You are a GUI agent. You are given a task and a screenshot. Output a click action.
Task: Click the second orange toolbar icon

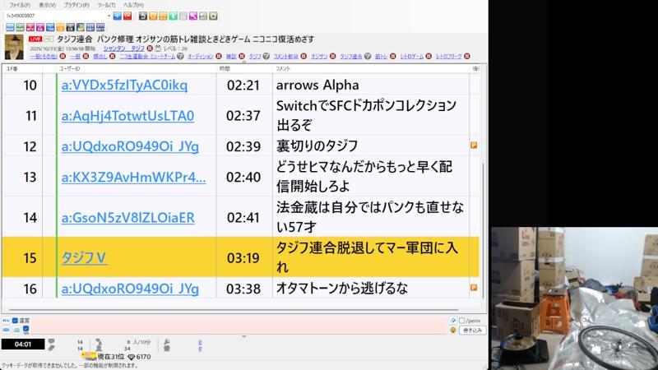[x=163, y=16]
